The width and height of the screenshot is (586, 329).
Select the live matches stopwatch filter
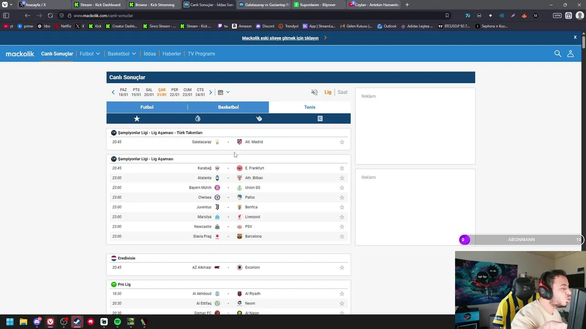pyautogui.click(x=198, y=118)
